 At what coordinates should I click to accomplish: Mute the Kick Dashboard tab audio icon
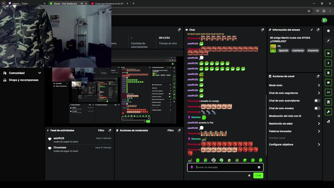(82, 4)
